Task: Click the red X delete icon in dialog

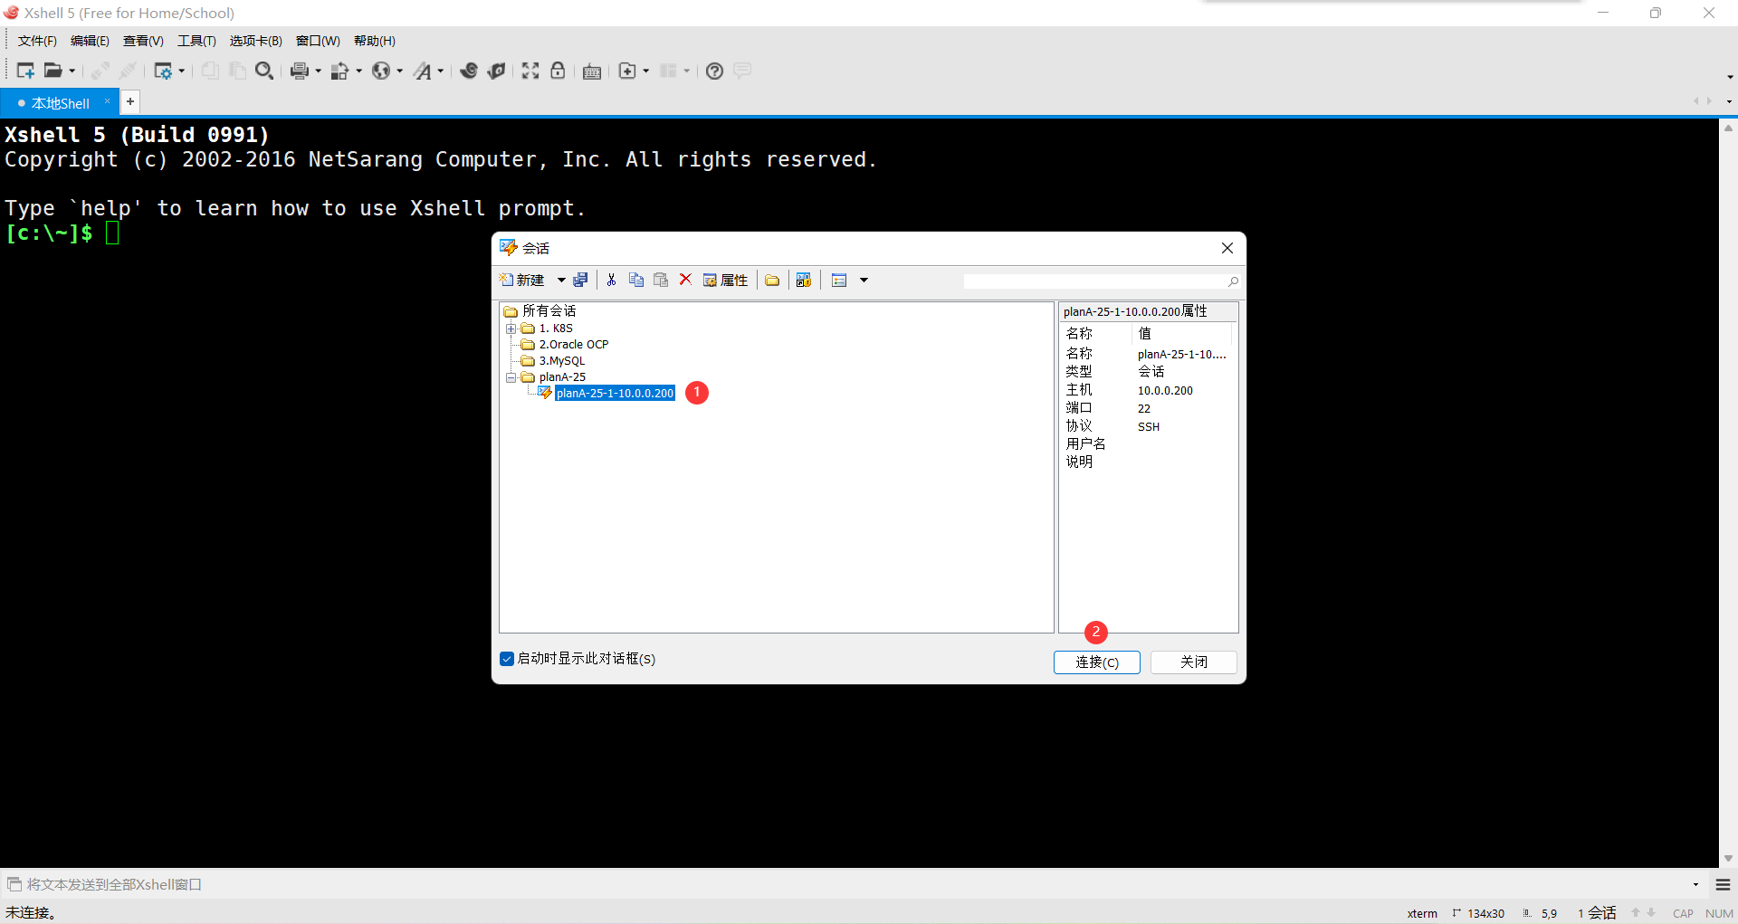Action: point(685,280)
